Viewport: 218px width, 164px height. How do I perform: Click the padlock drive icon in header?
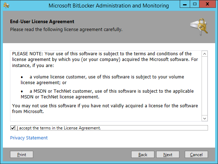199,27
